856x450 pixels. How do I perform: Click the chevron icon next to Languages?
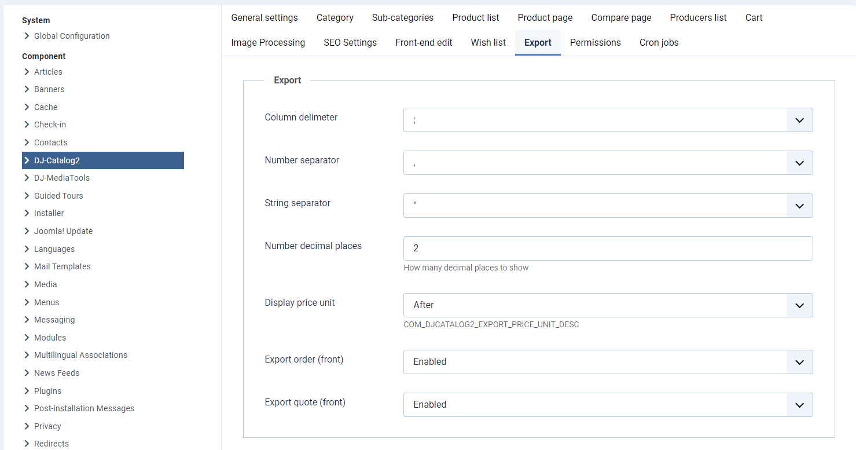pyautogui.click(x=27, y=249)
